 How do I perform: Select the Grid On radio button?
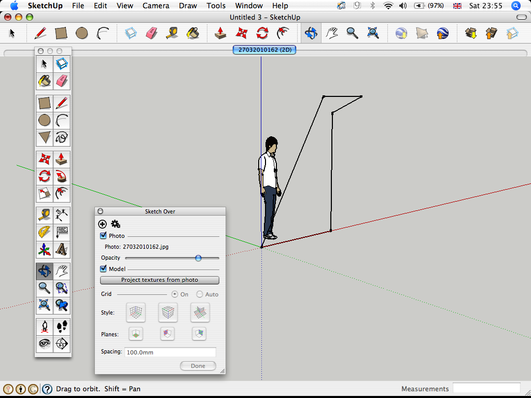pos(175,294)
